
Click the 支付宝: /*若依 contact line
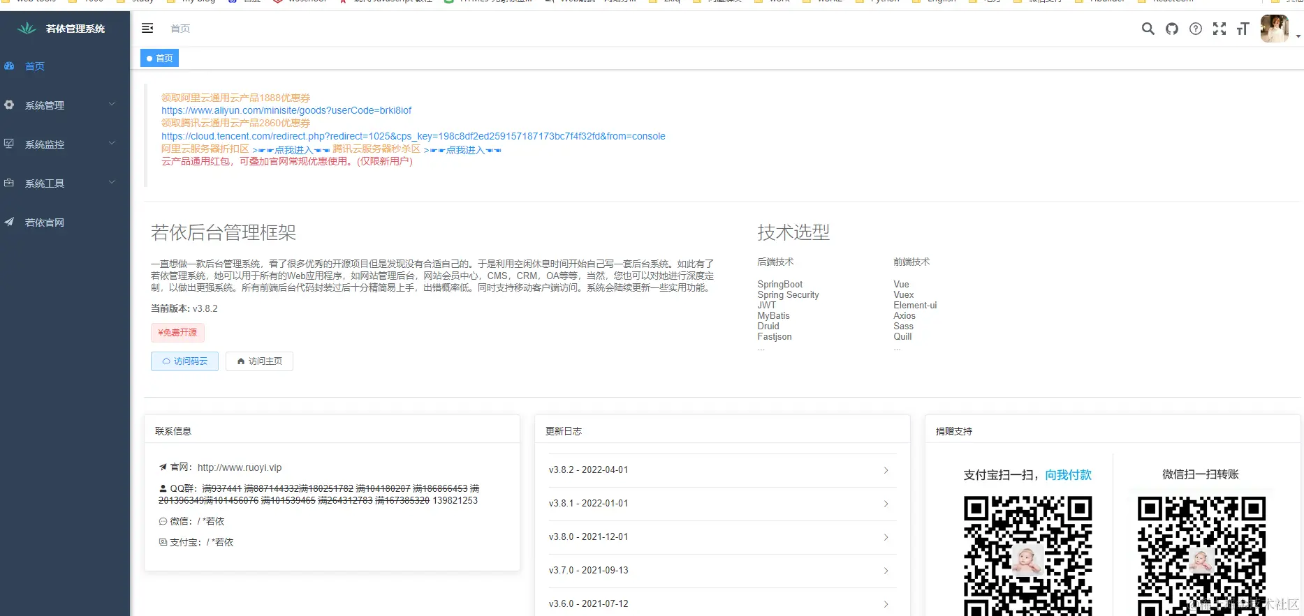(x=196, y=542)
